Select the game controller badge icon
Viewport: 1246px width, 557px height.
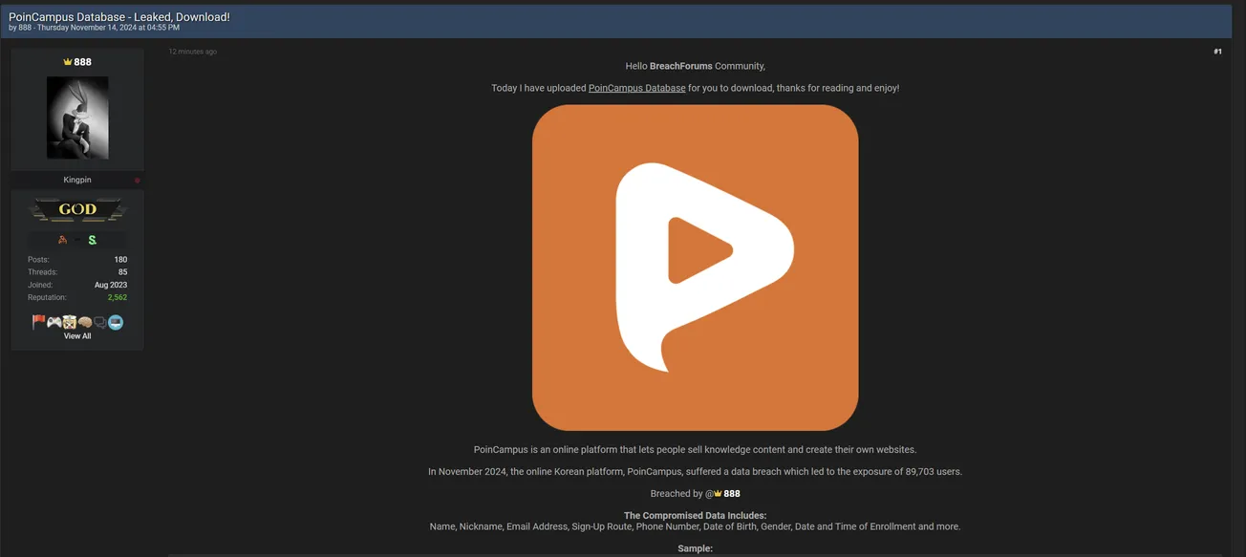[x=53, y=322]
